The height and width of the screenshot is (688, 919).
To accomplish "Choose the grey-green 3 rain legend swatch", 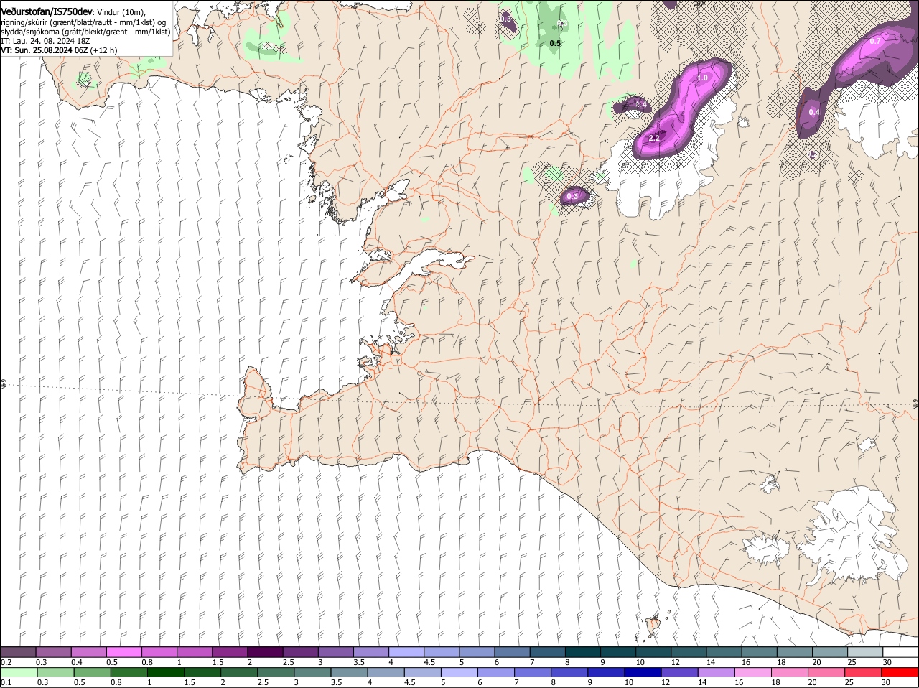I will [312, 673].
